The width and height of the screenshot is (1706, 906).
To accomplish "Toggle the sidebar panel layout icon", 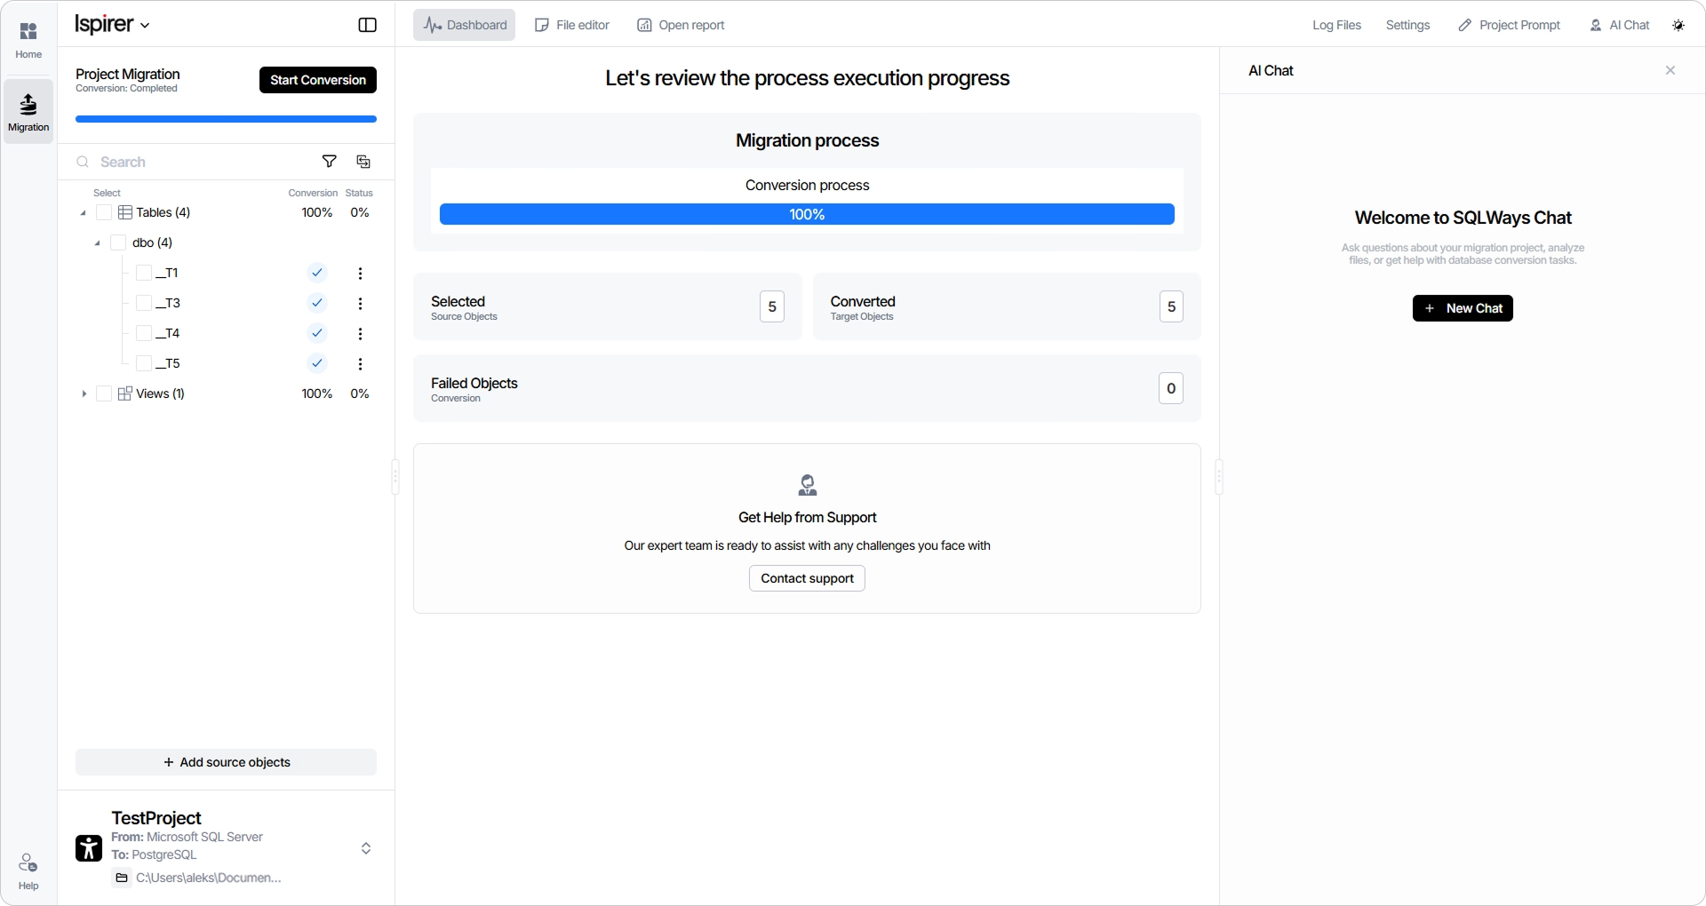I will [367, 25].
